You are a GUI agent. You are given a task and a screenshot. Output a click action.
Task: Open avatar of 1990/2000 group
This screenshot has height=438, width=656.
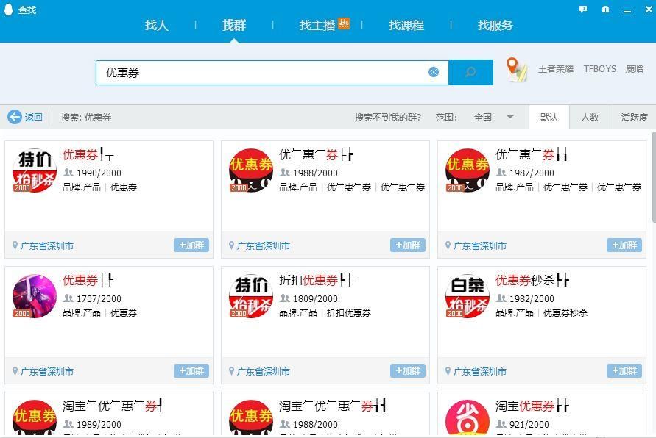[x=35, y=170]
